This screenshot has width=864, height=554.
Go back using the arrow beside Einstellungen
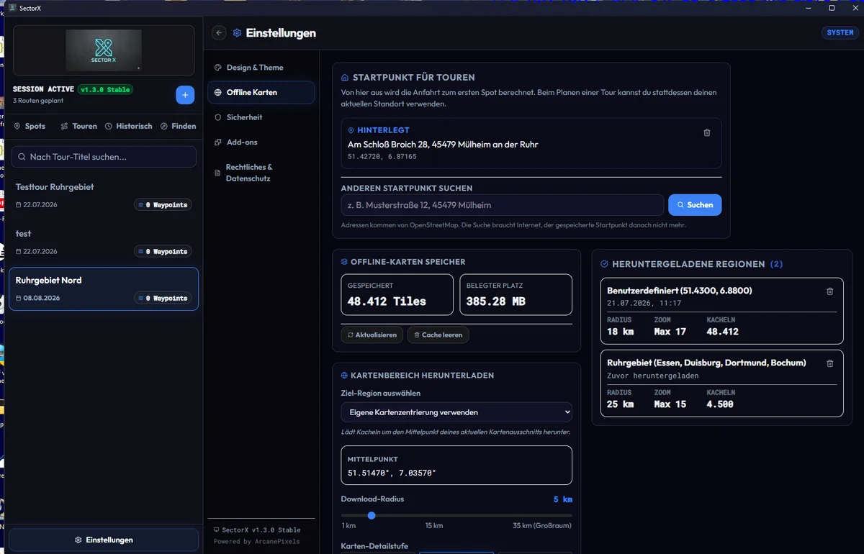(x=219, y=33)
